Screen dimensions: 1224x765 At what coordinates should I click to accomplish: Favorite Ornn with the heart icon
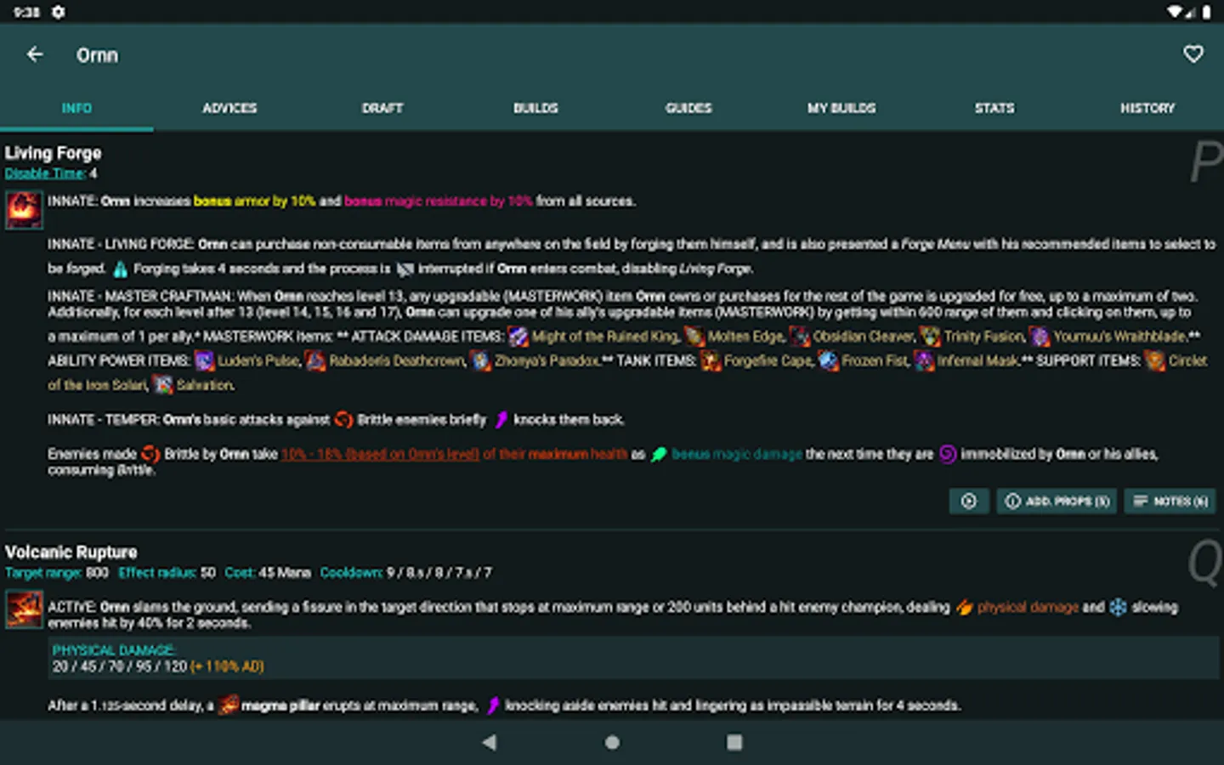[1193, 54]
